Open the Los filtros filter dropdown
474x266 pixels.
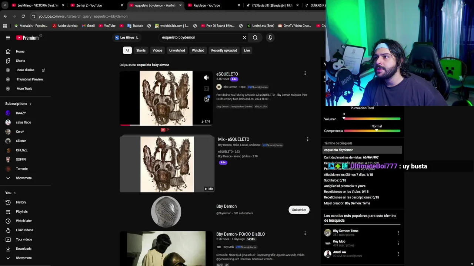click(127, 37)
